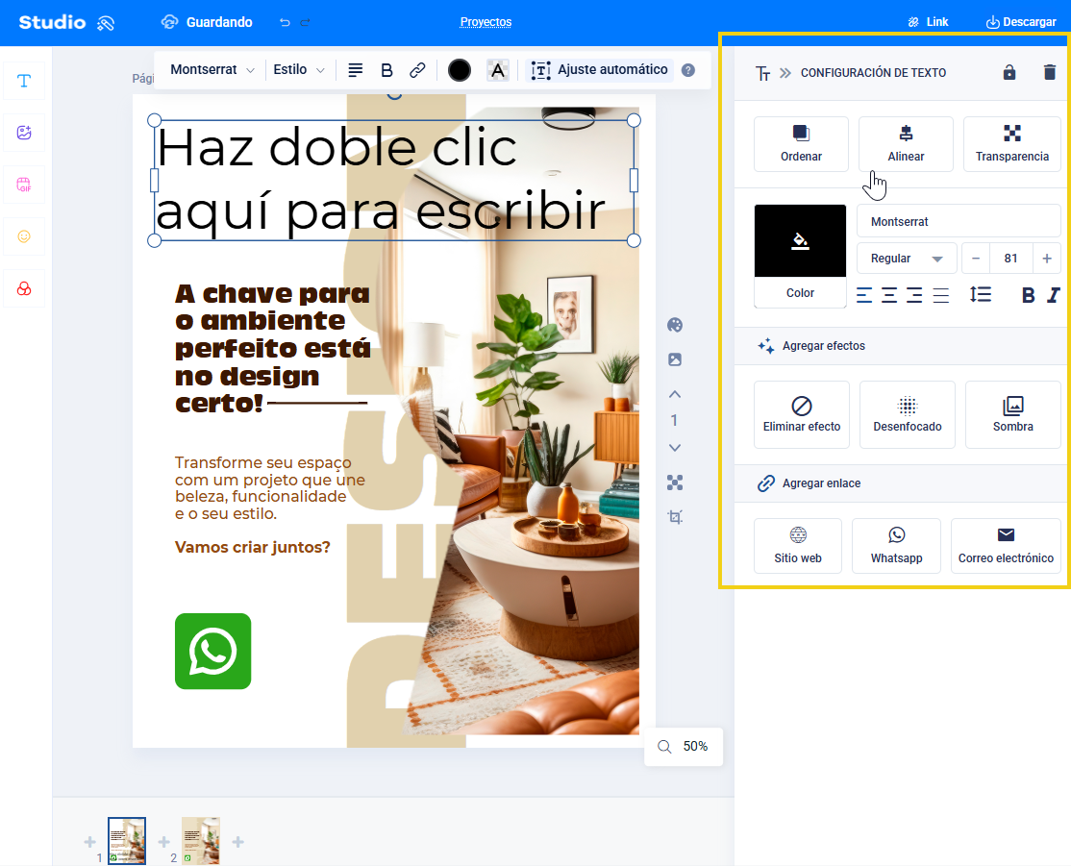Toggle Ajuste automático
The width and height of the screenshot is (1071, 866).
pyautogui.click(x=599, y=69)
